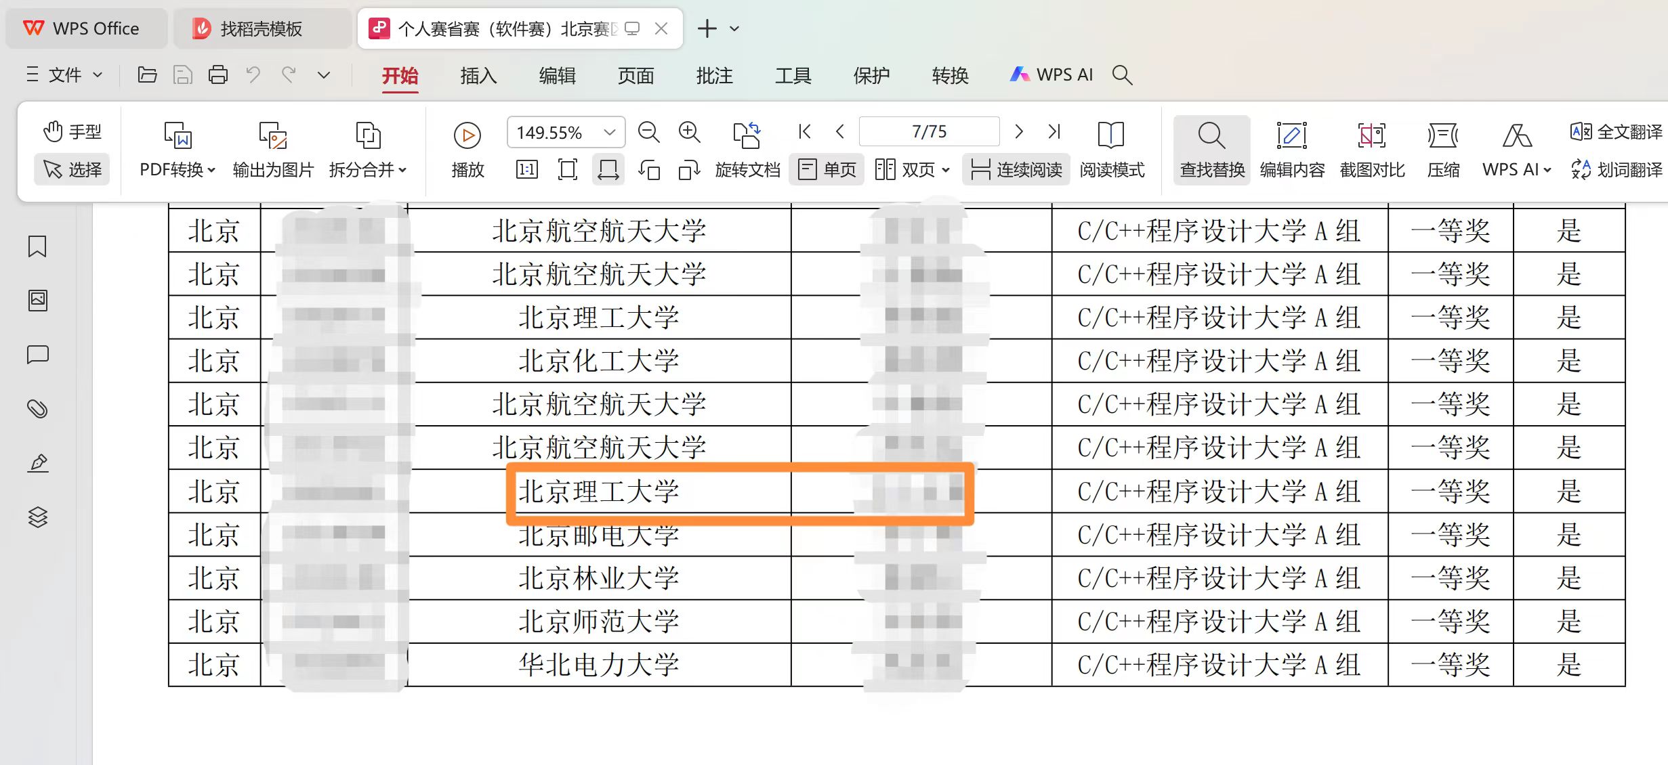
Task: Go to the last page
Action: (x=1054, y=131)
